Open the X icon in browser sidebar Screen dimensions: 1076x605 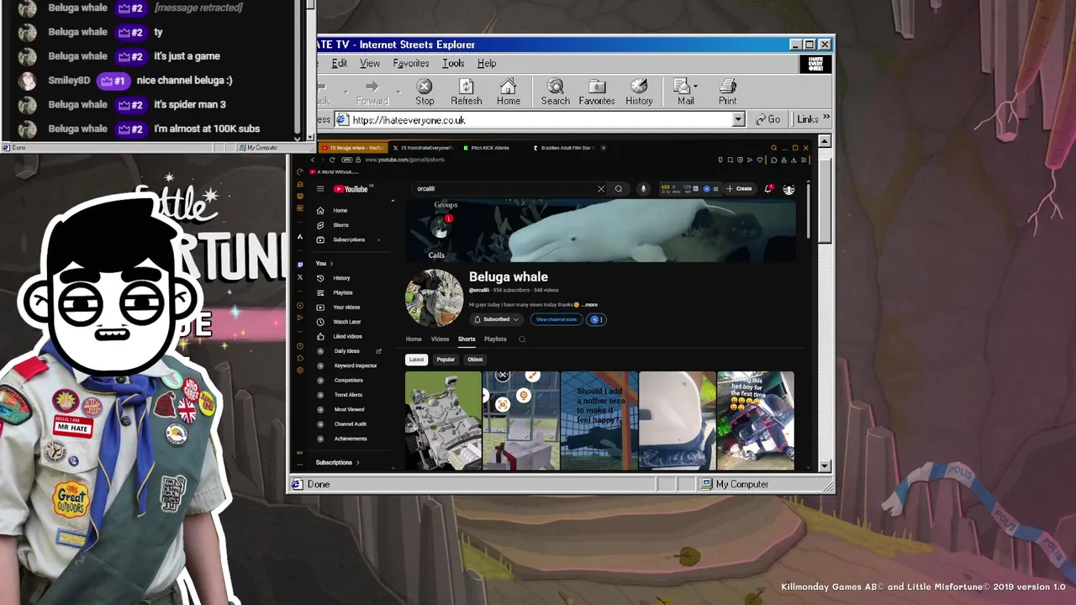click(300, 277)
